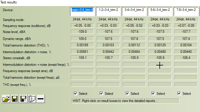The height and width of the screenshot is (112, 200).
Task: Click noise level value -109.0
Action: point(82,32)
